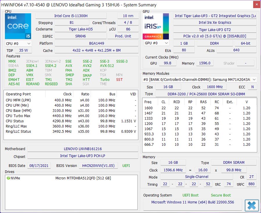Click the Intel Iris Xe Graphics name field
Image resolution: width=261 pixels, height=213 pixels.
click(x=215, y=23)
